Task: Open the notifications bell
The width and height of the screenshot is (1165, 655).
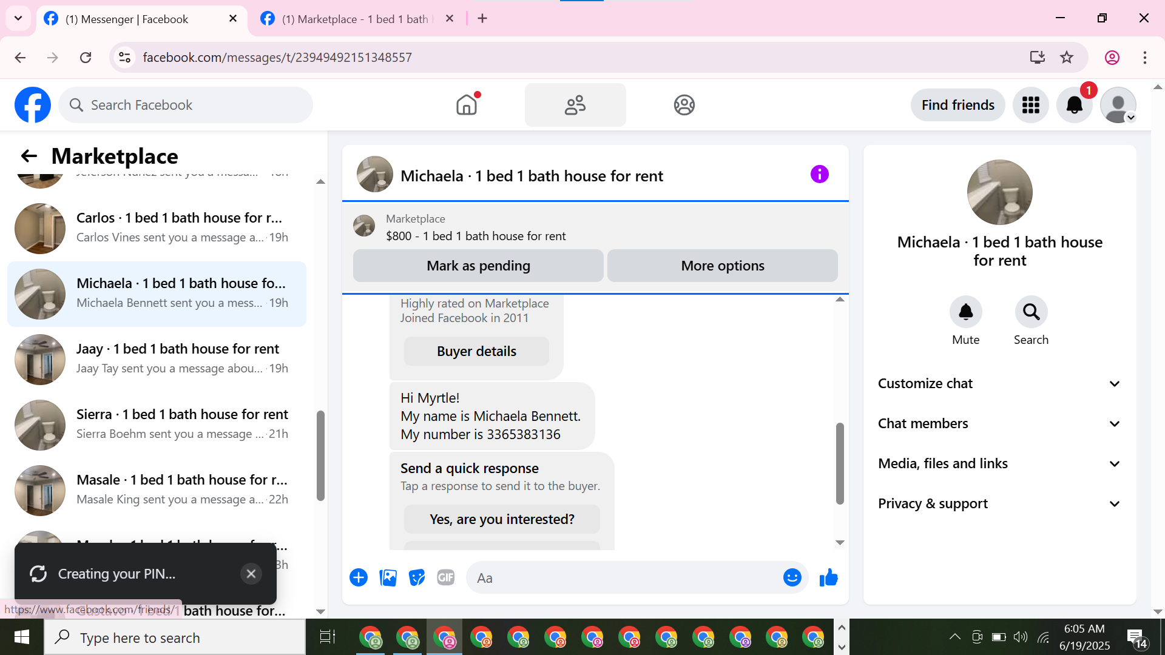Action: 1074,105
